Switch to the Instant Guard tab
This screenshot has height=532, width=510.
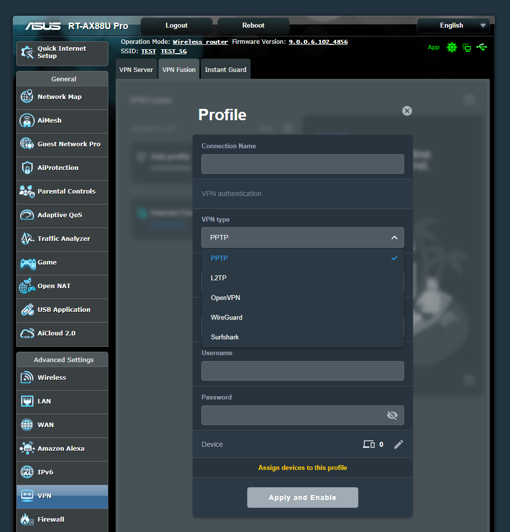point(225,69)
